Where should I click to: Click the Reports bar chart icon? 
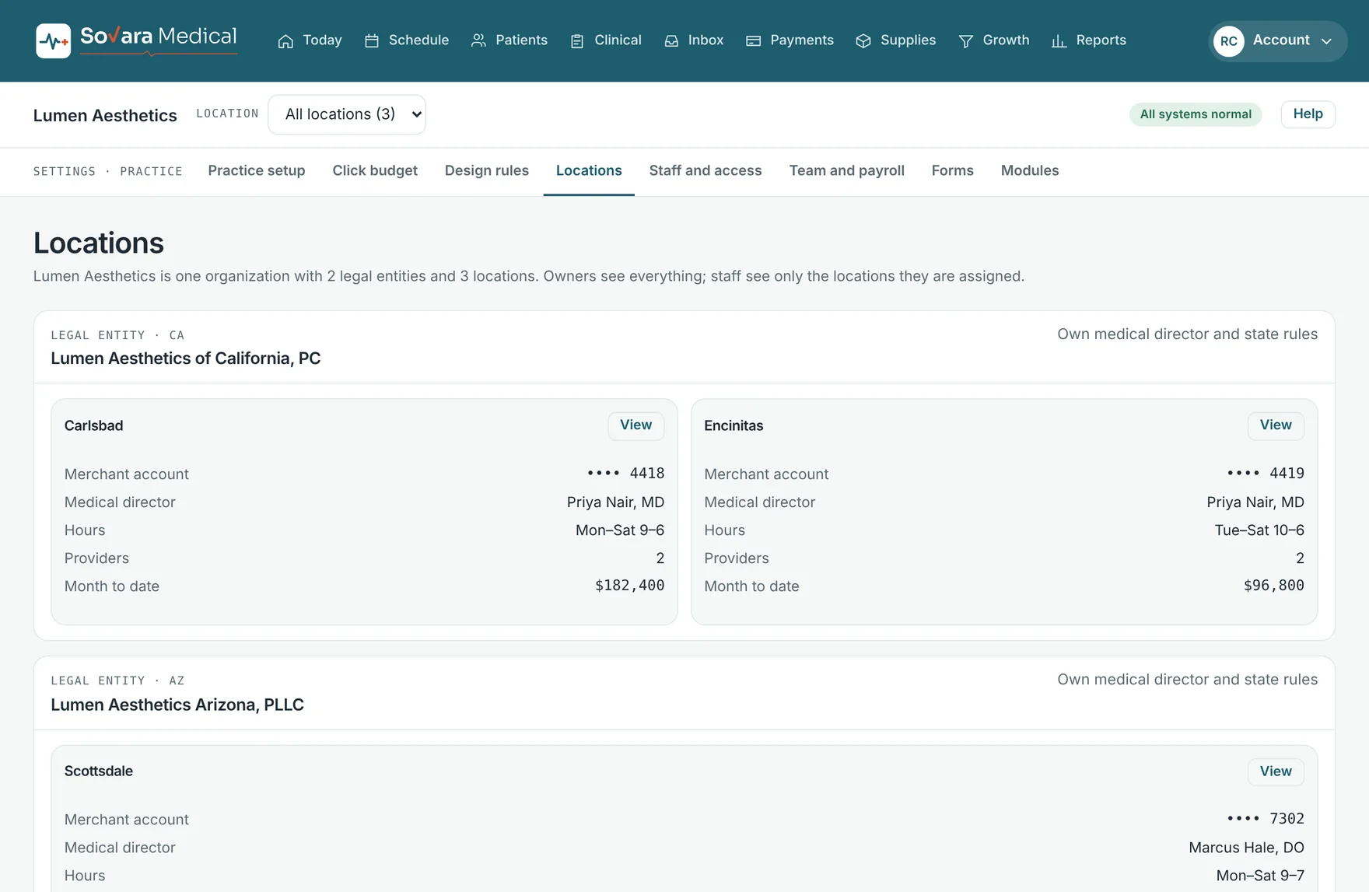(1059, 41)
